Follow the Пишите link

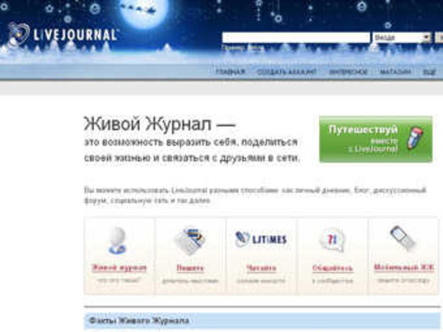coord(190,268)
